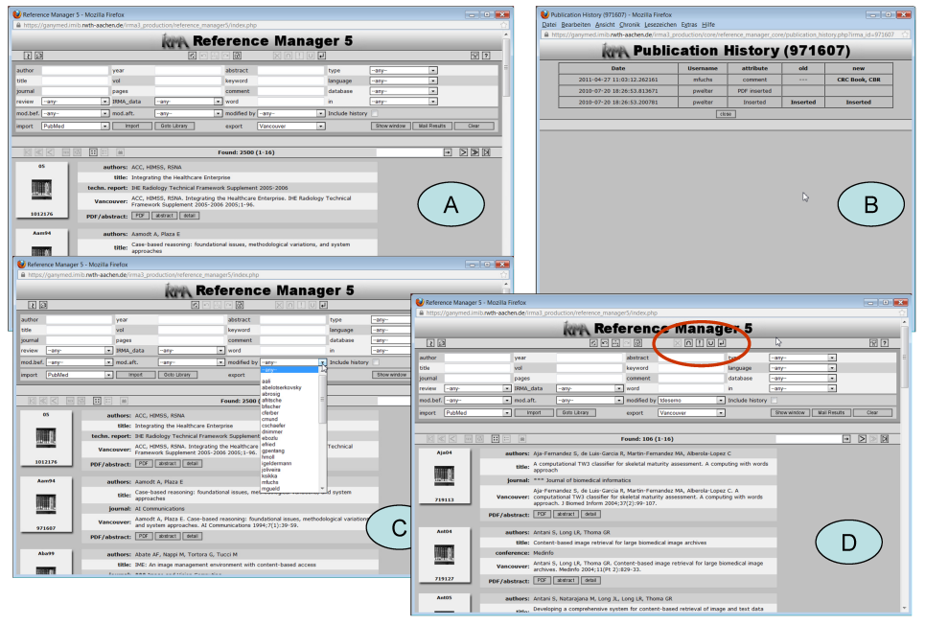Click thumbnail 719113 for Aja04 entry
The width and height of the screenshot is (925, 625).
(x=445, y=476)
